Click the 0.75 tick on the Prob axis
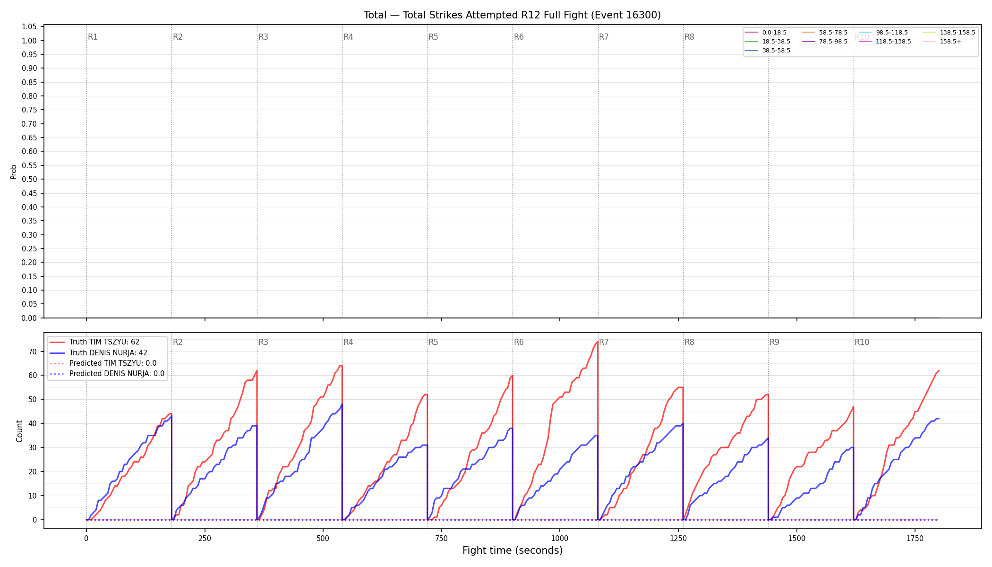992x567 pixels. (29, 110)
